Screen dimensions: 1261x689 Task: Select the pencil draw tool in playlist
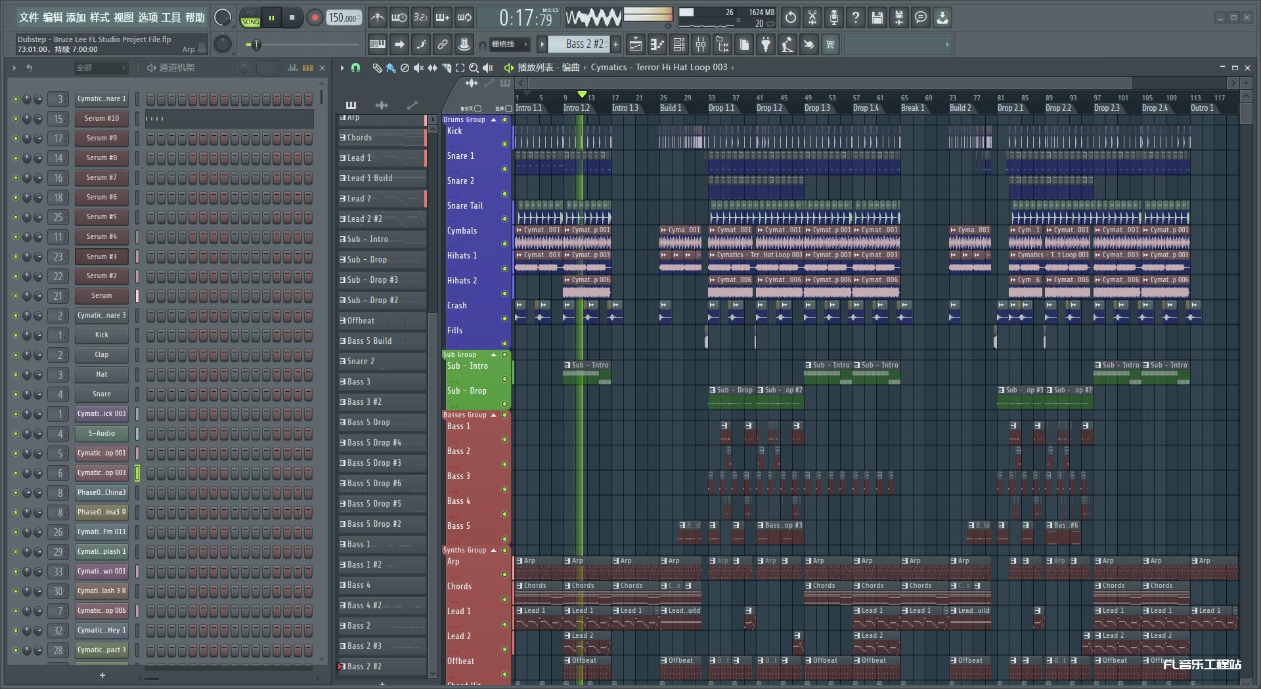(377, 68)
